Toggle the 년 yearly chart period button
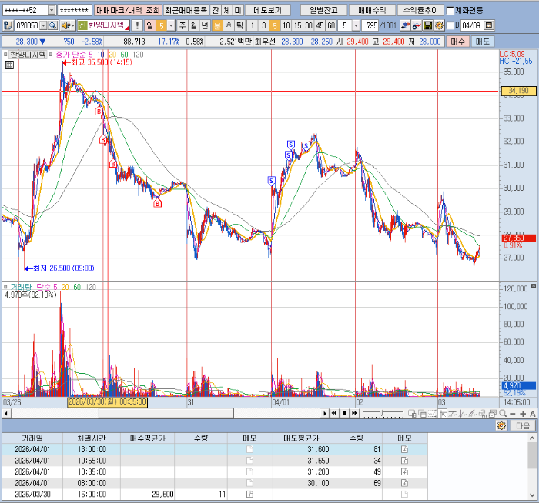539x503 pixels. [x=205, y=25]
